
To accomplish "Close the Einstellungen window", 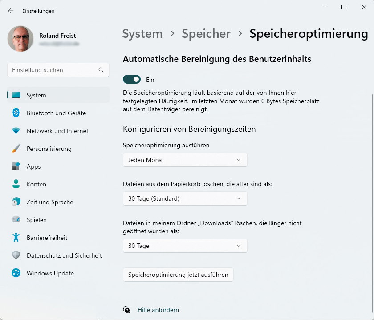I will [x=364, y=7].
